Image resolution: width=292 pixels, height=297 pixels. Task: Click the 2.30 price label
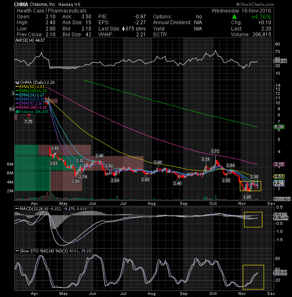254,177
